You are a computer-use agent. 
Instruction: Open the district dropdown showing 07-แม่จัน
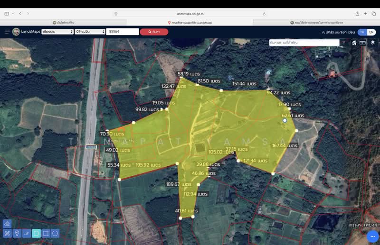point(90,32)
